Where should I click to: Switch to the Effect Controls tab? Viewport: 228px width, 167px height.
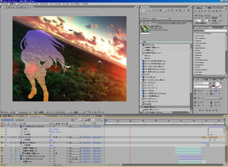(x=171, y=23)
